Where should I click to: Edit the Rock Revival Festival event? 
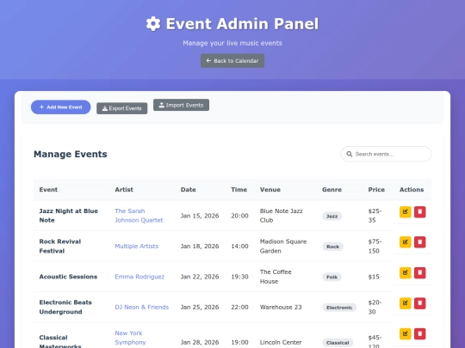click(405, 242)
